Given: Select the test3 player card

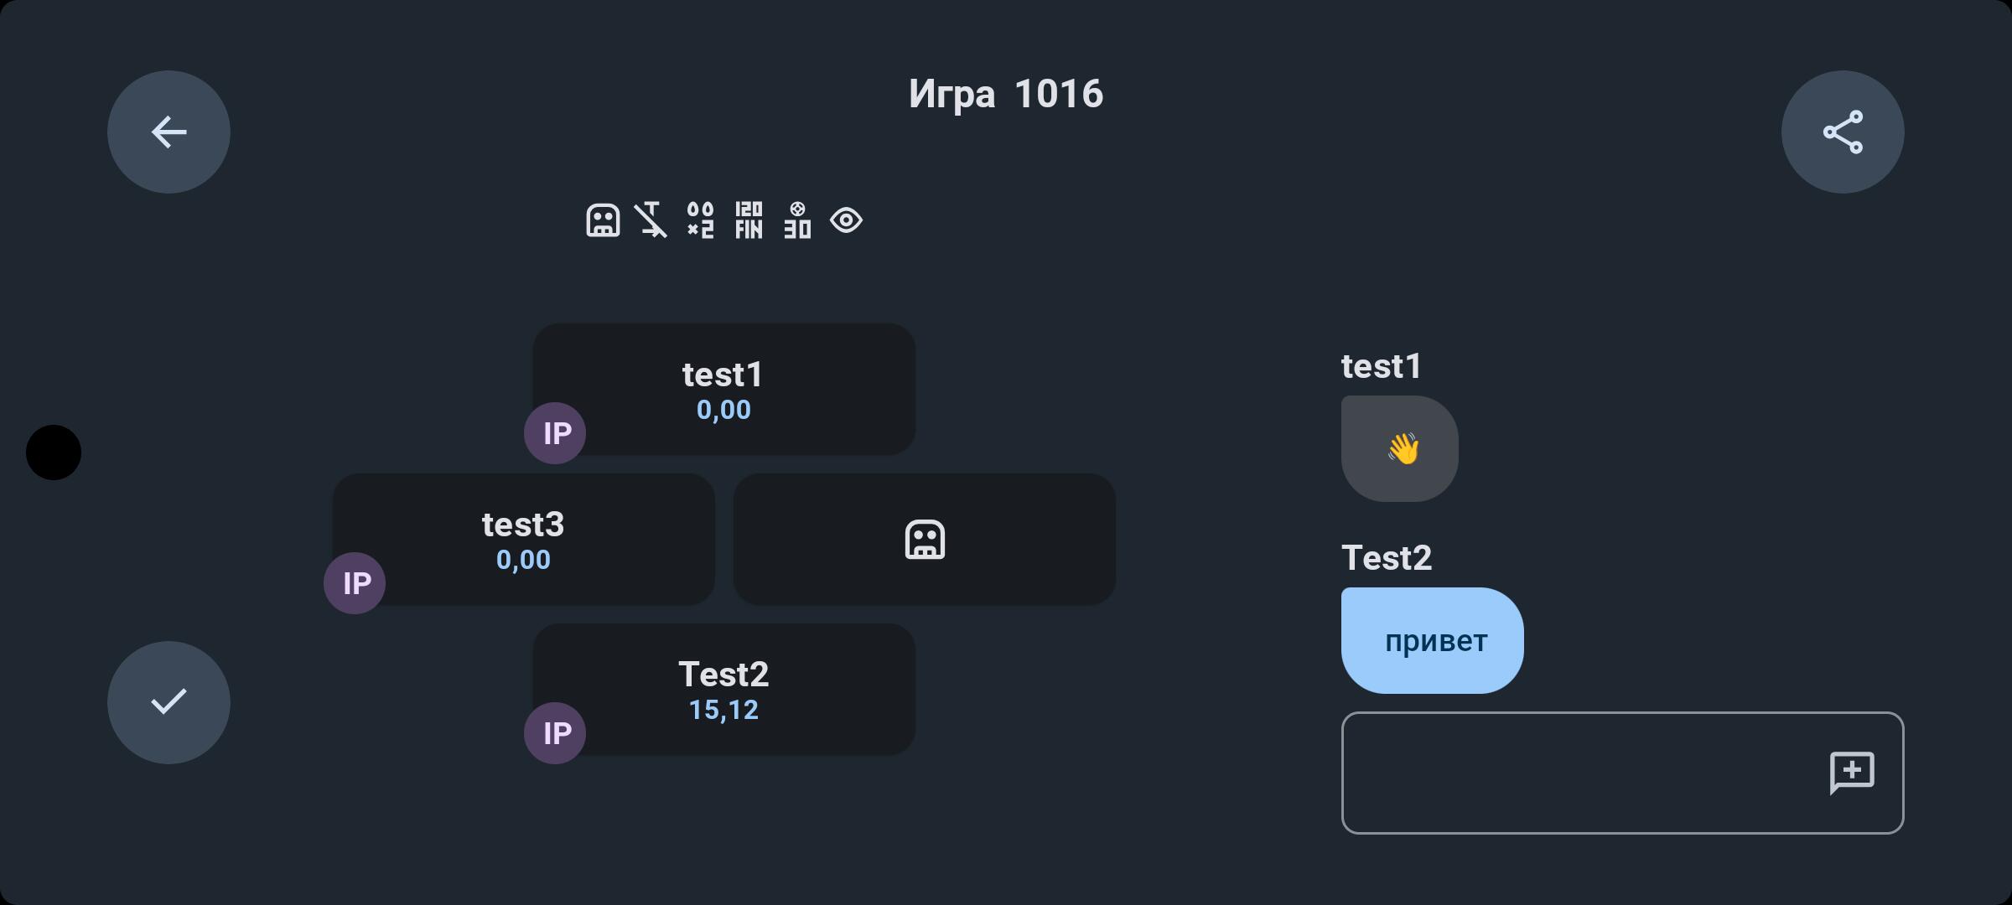Looking at the screenshot, I should click(x=524, y=539).
